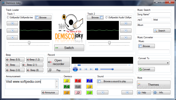Image resolution: width=176 pixels, height=100 pixels.
Task: Start the recorder's round blue play button
Action: (x=75, y=69)
